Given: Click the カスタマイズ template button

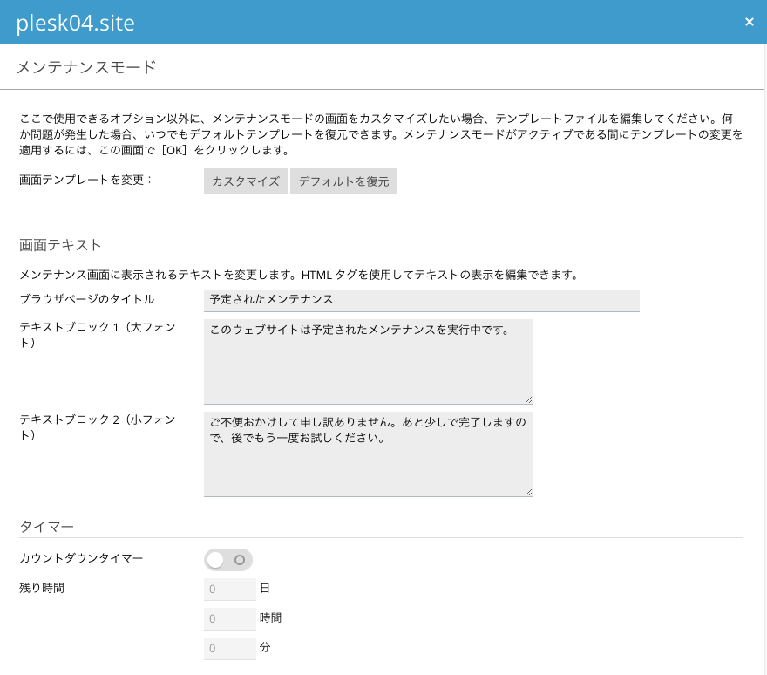Looking at the screenshot, I should click(245, 181).
